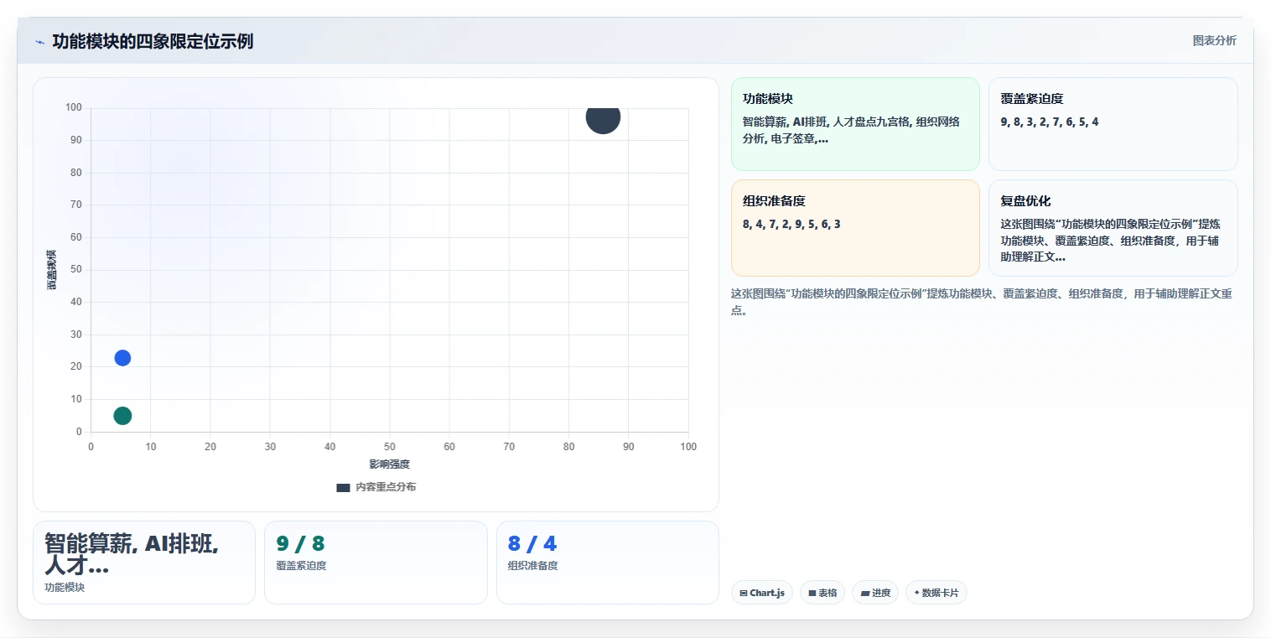Image resolution: width=1271 pixels, height=638 pixels.
Task: Click the 图表分析 label in header
Action: click(1214, 40)
